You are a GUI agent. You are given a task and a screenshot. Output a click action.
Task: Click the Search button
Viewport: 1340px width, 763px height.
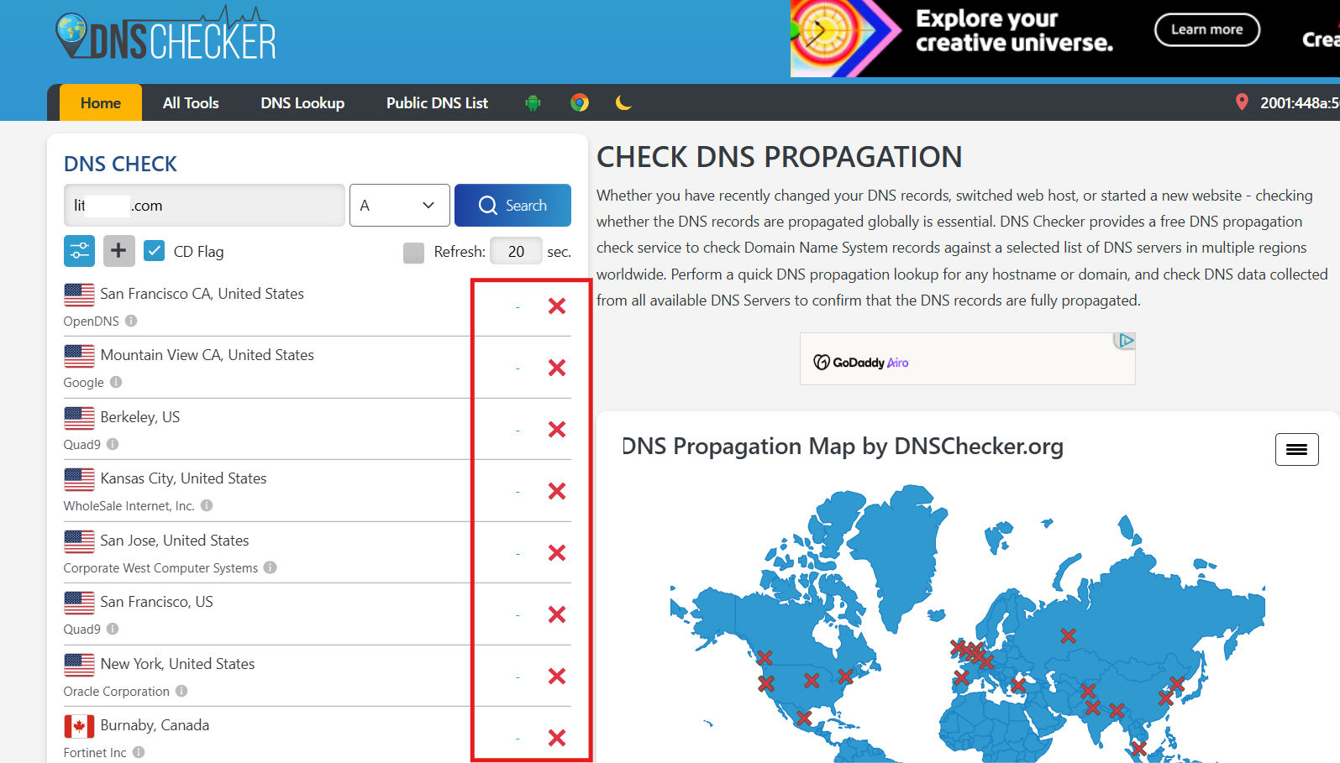(x=512, y=206)
